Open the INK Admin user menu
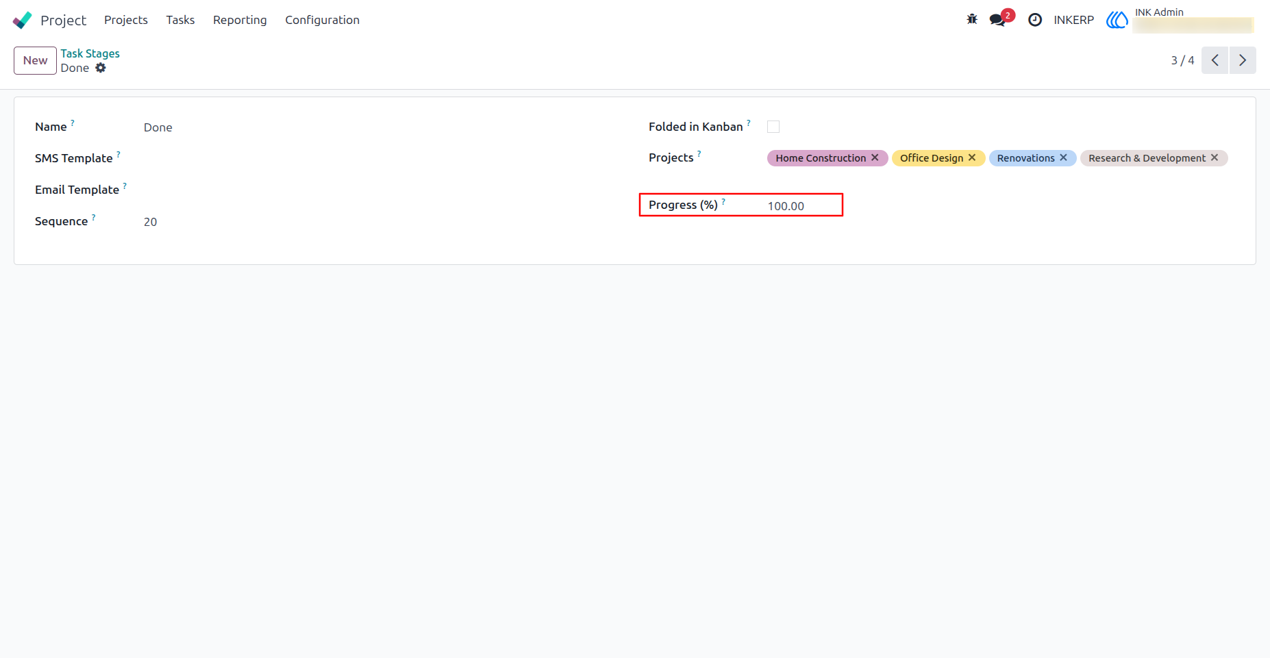Image resolution: width=1270 pixels, height=658 pixels. (x=1179, y=20)
